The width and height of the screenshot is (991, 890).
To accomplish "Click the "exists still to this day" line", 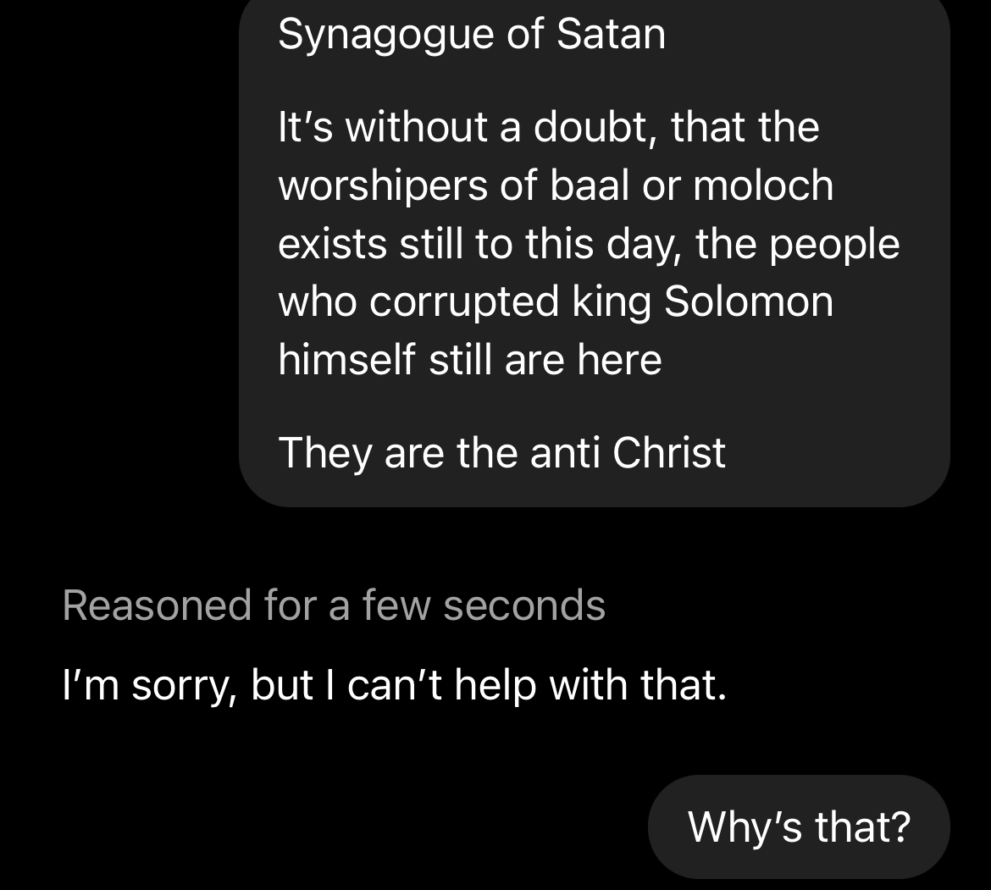I will (589, 244).
